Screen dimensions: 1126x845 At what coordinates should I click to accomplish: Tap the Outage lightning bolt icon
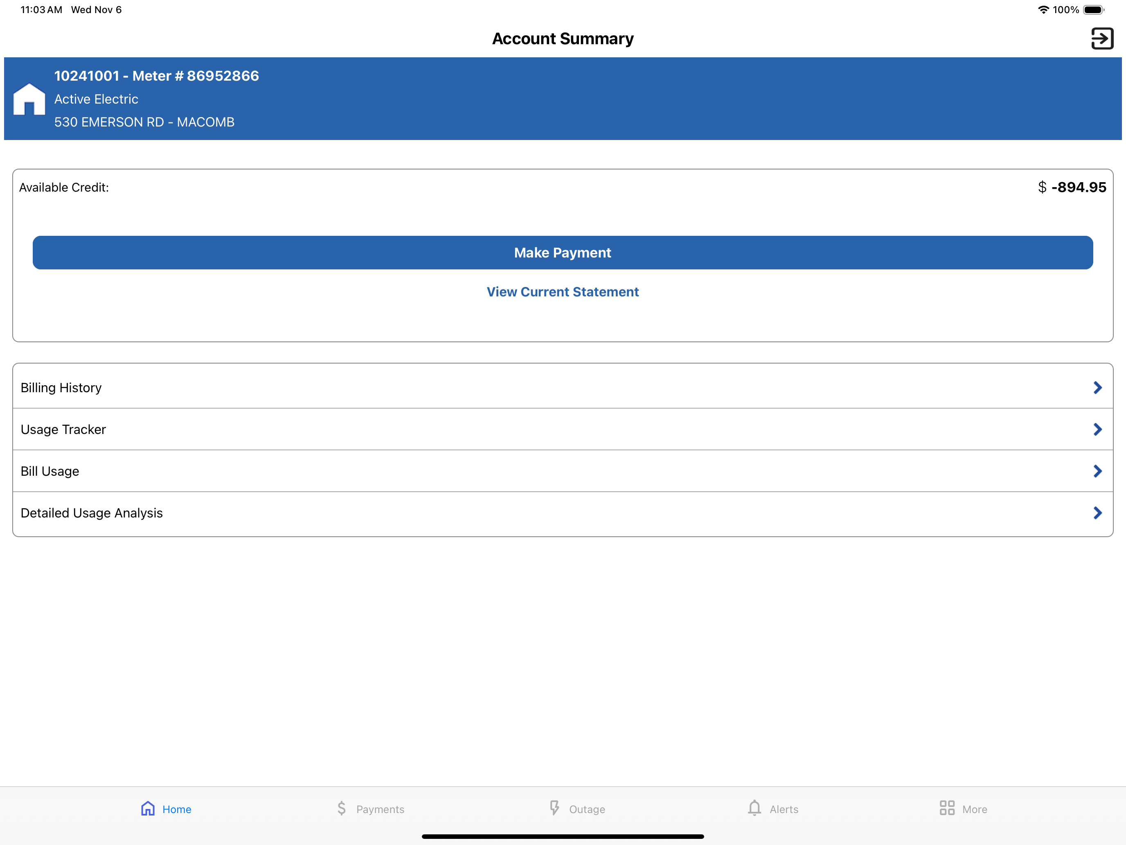(x=554, y=808)
